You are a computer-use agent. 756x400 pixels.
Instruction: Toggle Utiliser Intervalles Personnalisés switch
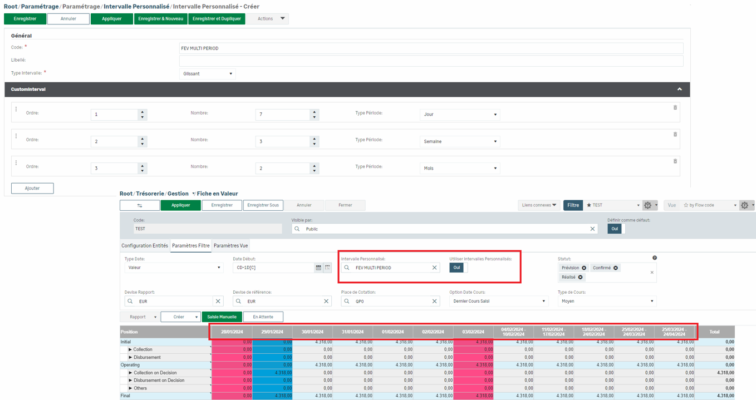click(x=459, y=268)
